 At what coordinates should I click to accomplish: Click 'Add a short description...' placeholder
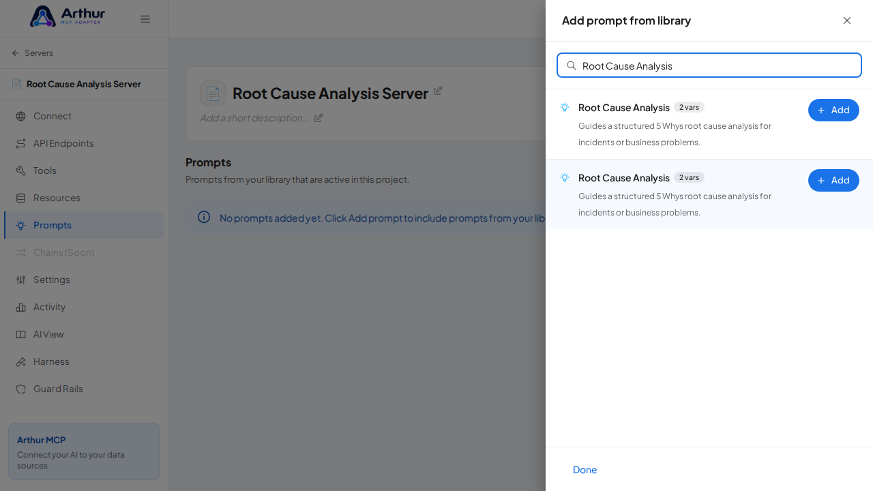coord(254,117)
